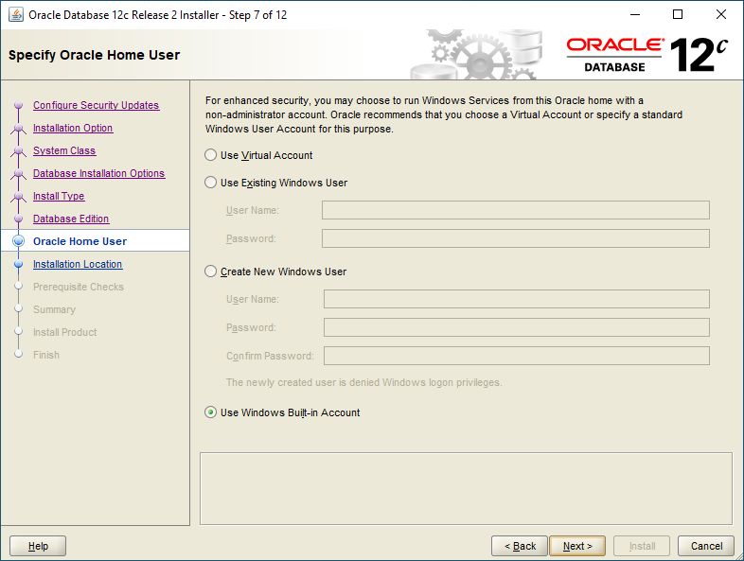The width and height of the screenshot is (744, 561).
Task: Go to the Installation Option step
Action: click(x=73, y=128)
